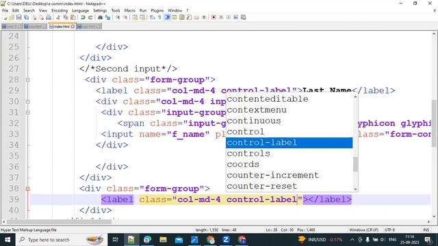438x246 pixels.
Task: Click the Close document toolbar icon
Action: pyautogui.click(x=34, y=17)
